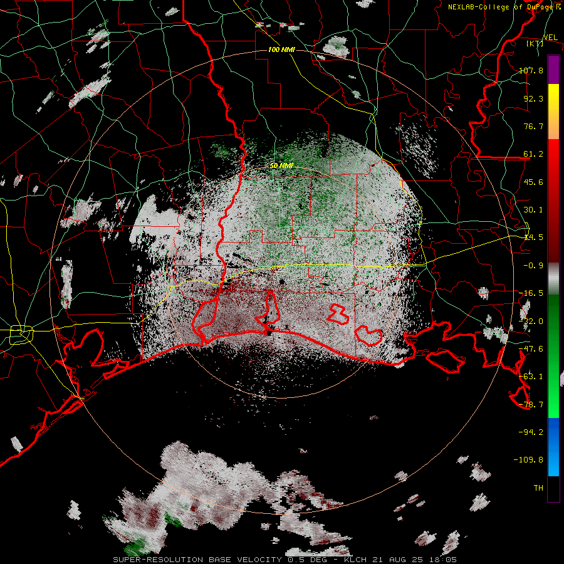The height and width of the screenshot is (564, 564).
Task: Select the 107.8 legend value
Action: click(531, 70)
